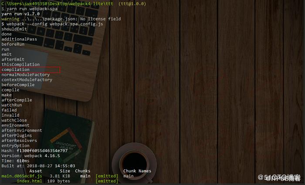This screenshot has width=305, height=185.
Task: Click the 'yarn run webpack-spa' command line
Action: point(30,9)
